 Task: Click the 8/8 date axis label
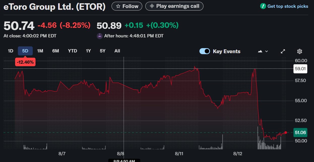click(121, 153)
